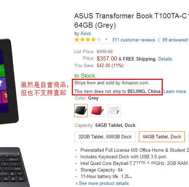Click the orange chevron before See more
189x187 pixels.
coord(76,183)
